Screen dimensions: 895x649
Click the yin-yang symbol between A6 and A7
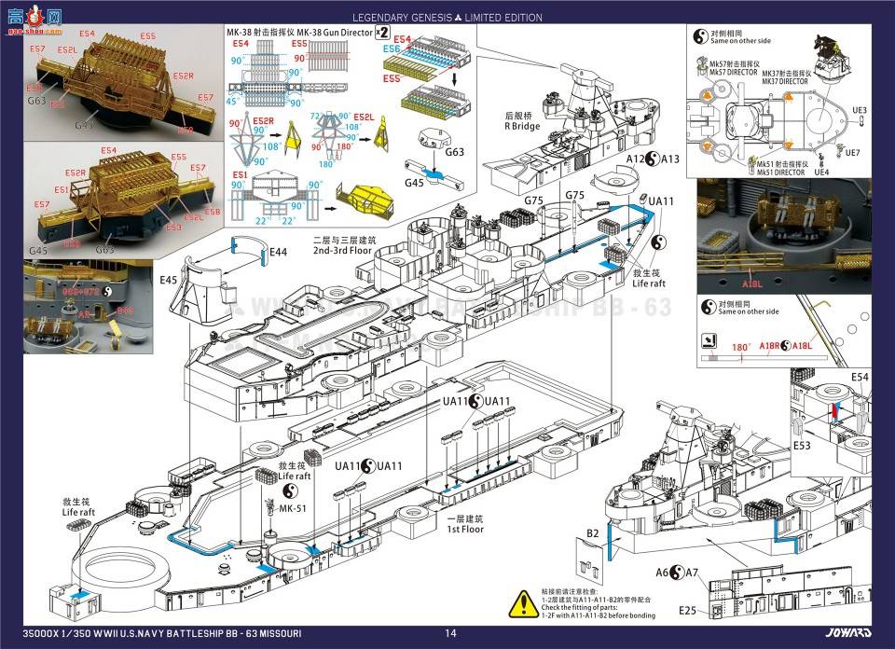[678, 573]
